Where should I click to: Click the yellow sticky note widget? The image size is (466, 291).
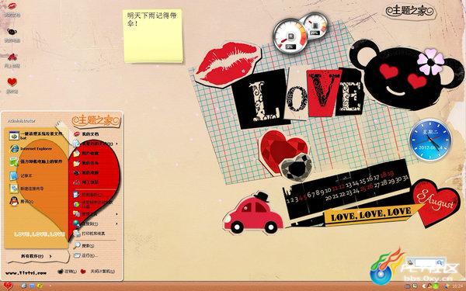point(153,36)
